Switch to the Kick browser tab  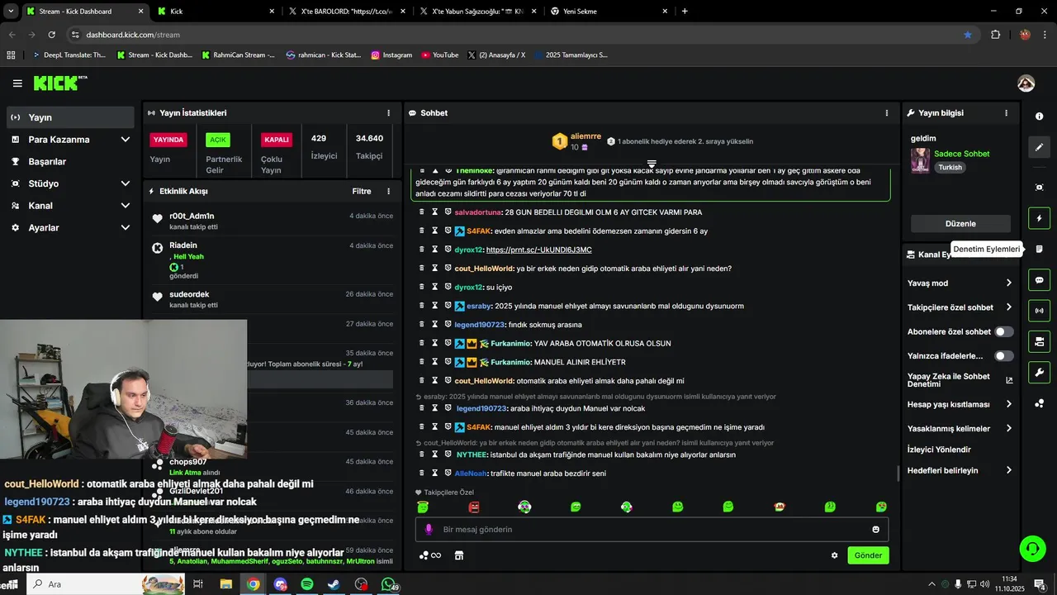[x=216, y=12]
